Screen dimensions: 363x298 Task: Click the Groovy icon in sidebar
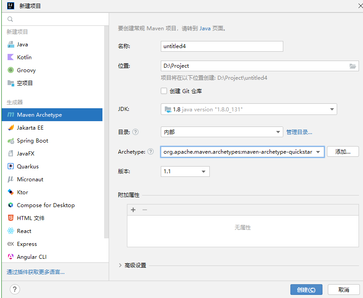pyautogui.click(x=11, y=70)
